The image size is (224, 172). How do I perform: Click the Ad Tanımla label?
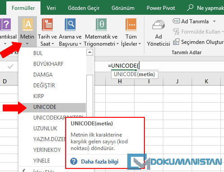pyautogui.click(x=195, y=21)
